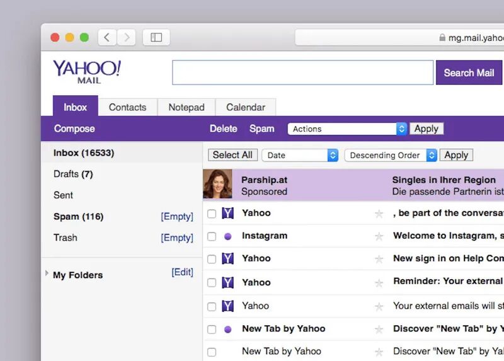504x361 pixels.
Task: Tick the Instagram email checkbox
Action: click(212, 237)
